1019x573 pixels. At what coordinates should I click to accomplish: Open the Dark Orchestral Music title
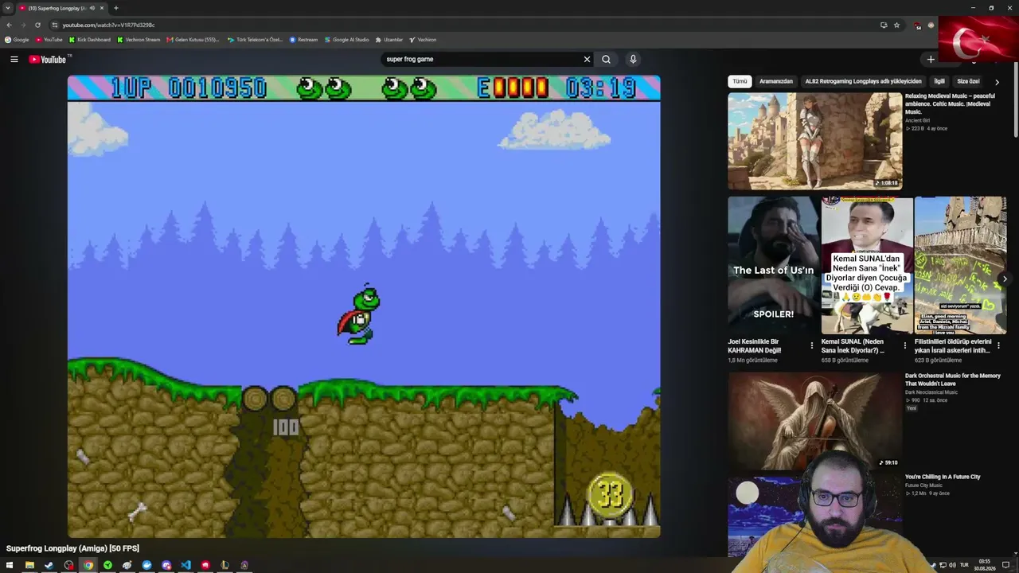(953, 380)
